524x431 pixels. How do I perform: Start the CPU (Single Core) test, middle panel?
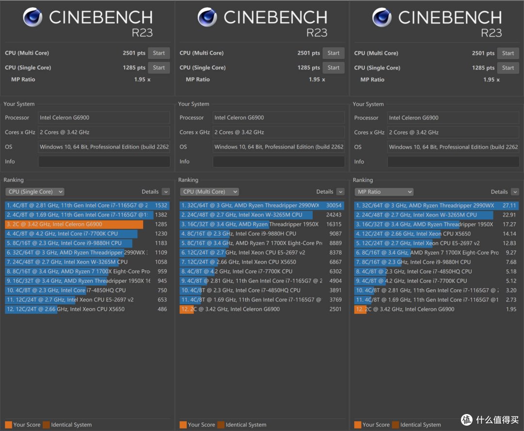click(x=333, y=67)
